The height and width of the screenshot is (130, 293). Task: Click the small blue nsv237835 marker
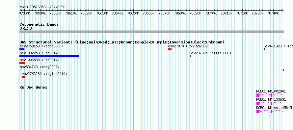point(190,56)
